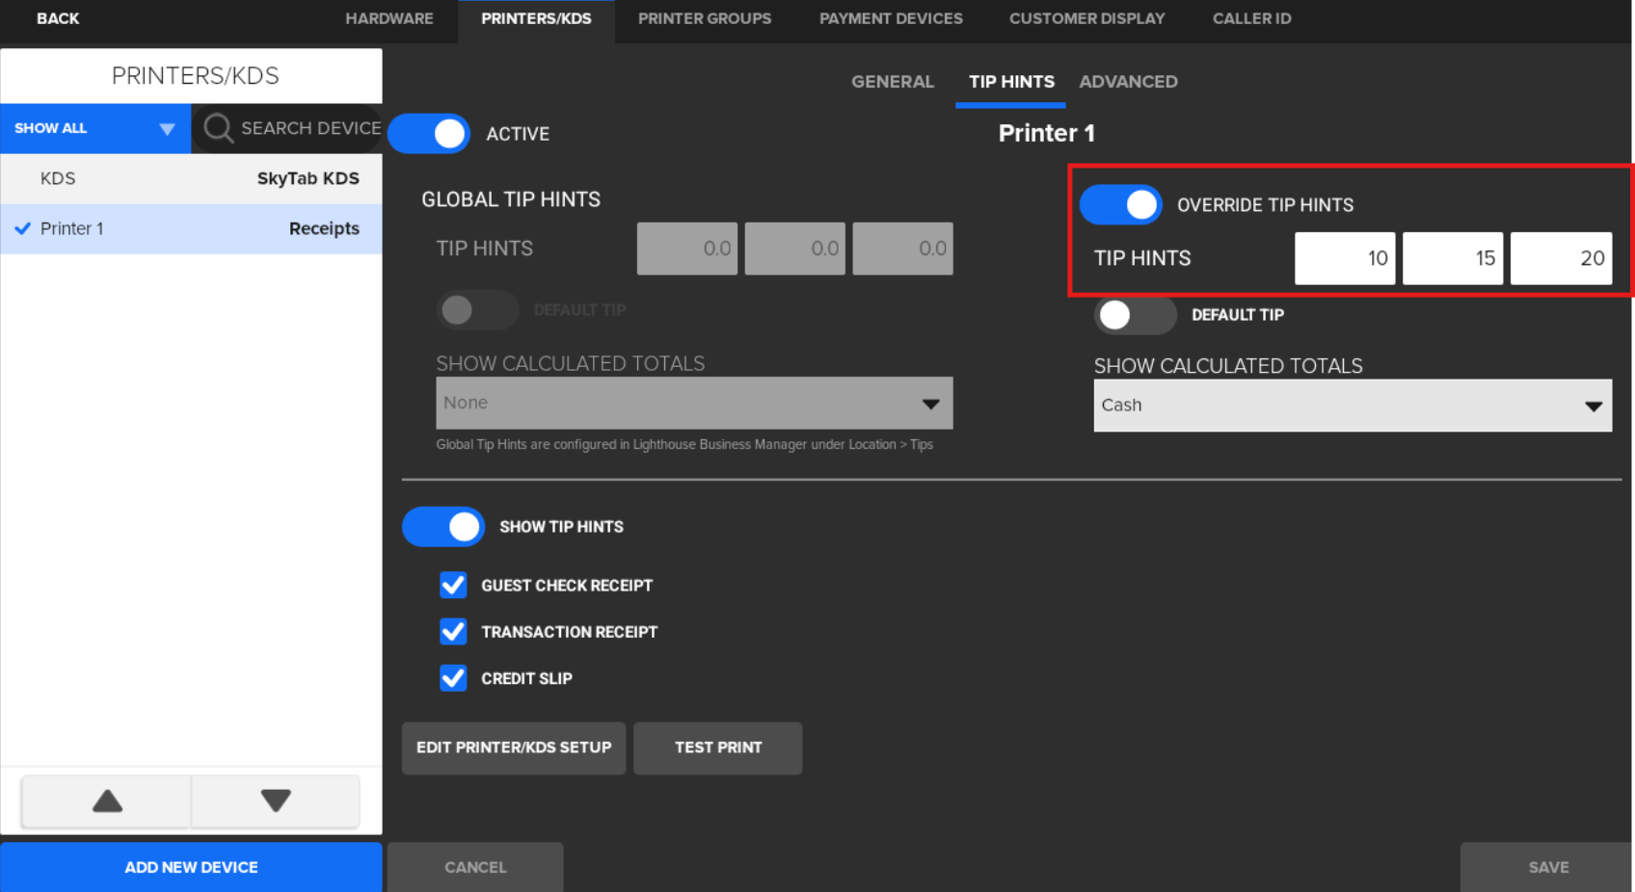The height and width of the screenshot is (892, 1635).
Task: Select SkyTab KDS device in list
Action: 191,178
